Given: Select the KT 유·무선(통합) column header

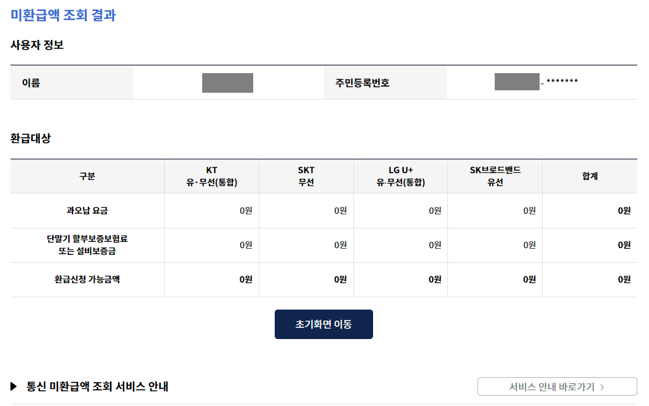Looking at the screenshot, I should tap(212, 176).
